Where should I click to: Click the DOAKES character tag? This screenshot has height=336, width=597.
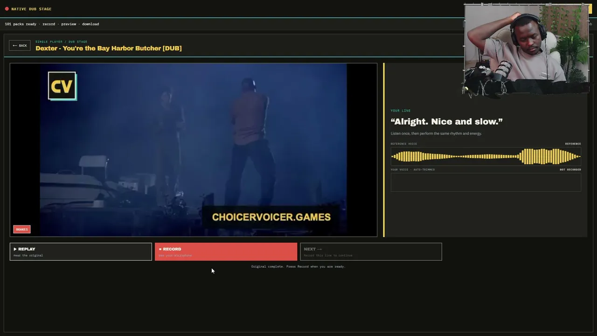(x=22, y=229)
